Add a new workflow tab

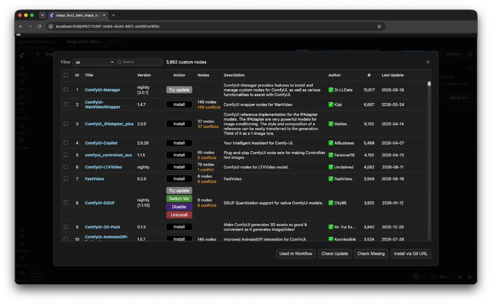pyautogui.click(x=120, y=42)
